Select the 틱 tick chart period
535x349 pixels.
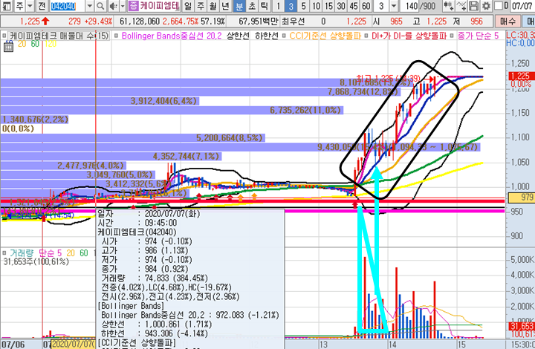tap(264, 6)
